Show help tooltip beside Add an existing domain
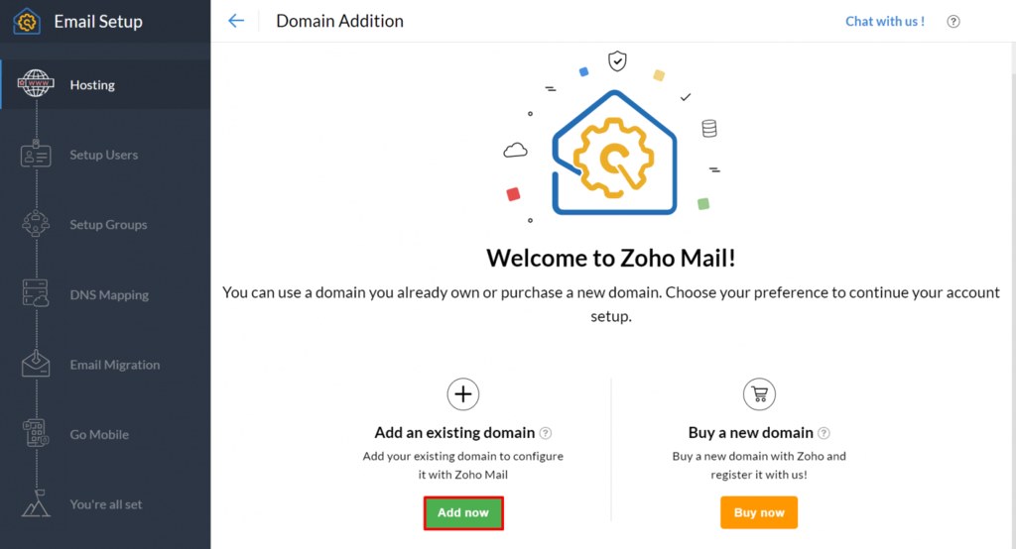The image size is (1016, 549). pyautogui.click(x=546, y=433)
